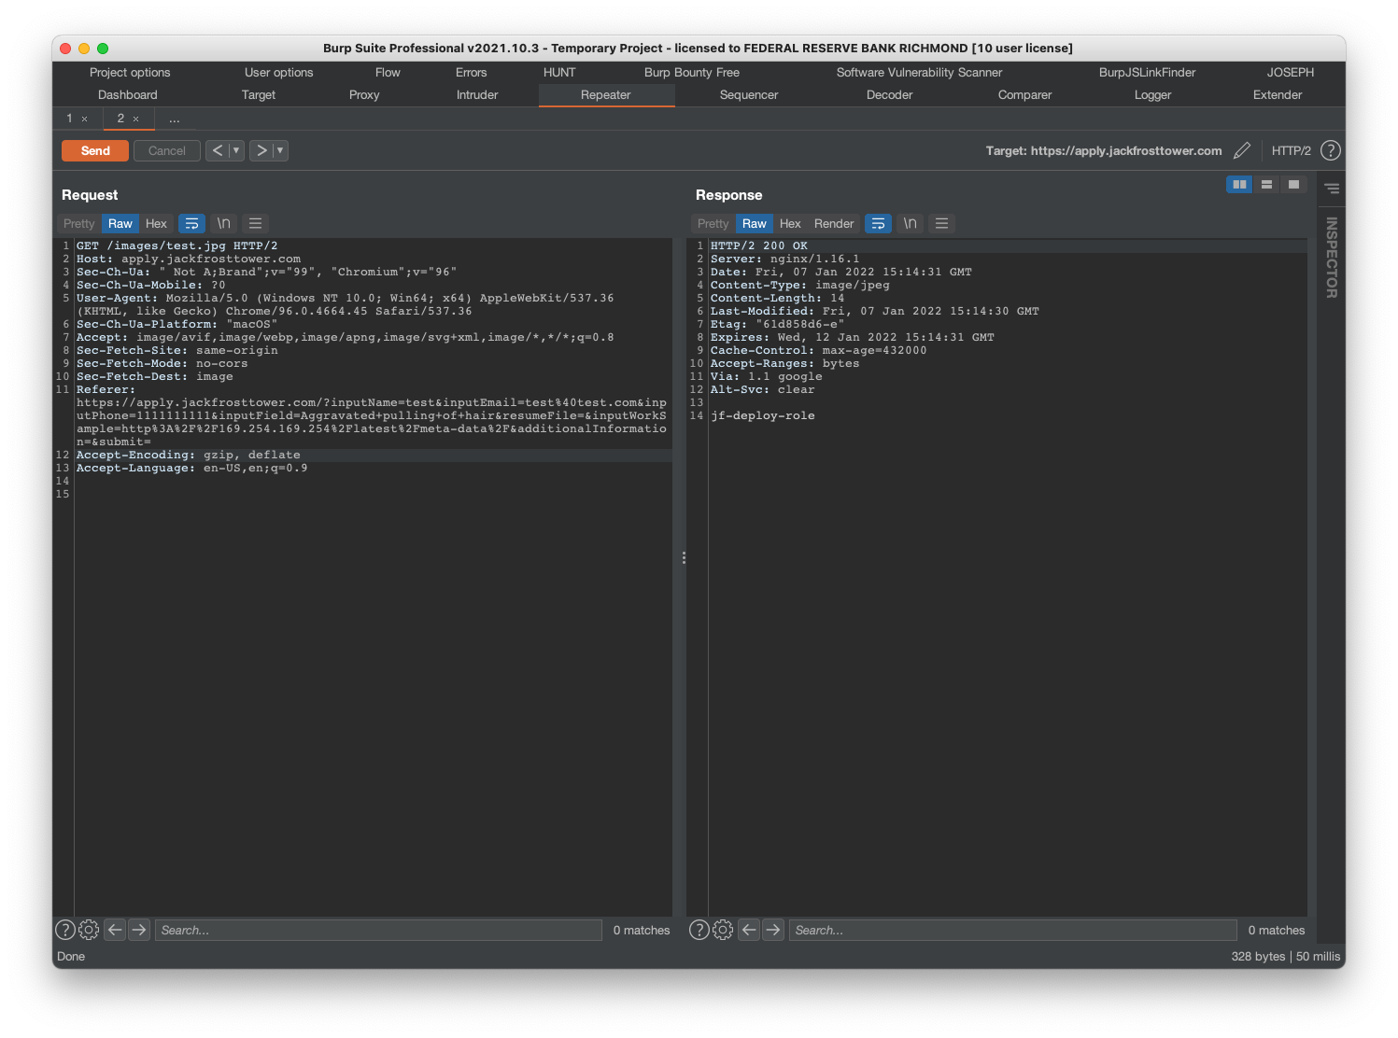Jump to next search match in Response
This screenshot has height=1038, width=1398.
pos(773,930)
